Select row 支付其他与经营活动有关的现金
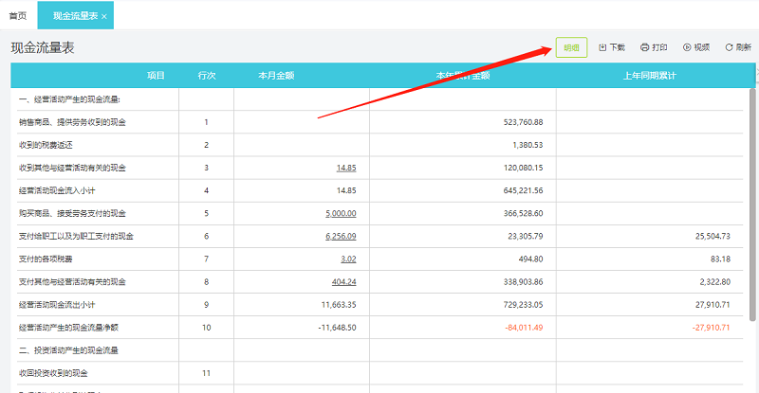759x393 pixels. click(380, 282)
